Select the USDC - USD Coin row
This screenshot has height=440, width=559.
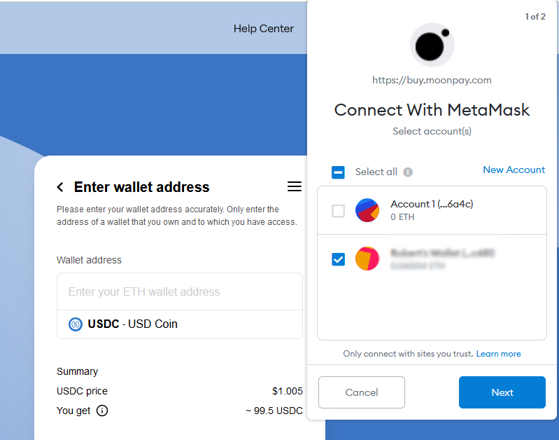click(x=180, y=324)
